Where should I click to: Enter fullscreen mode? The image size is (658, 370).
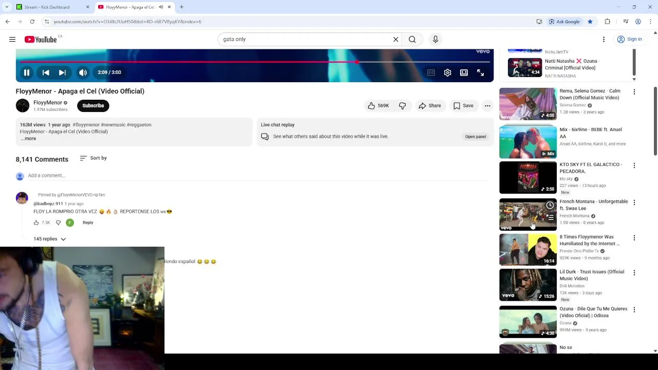point(480,72)
